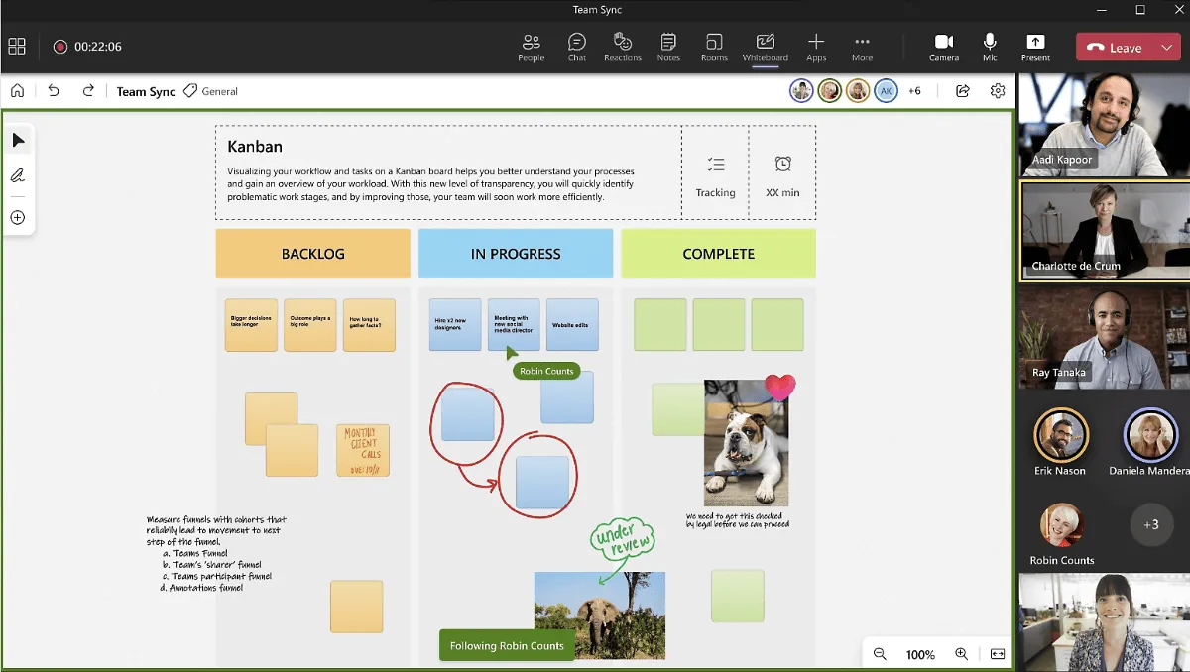Select the BACKLOG column header
This screenshot has height=672, width=1190.
pos(312,254)
